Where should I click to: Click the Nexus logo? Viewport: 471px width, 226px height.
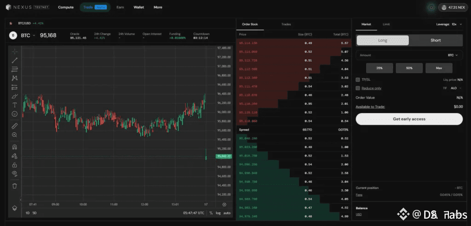point(27,7)
